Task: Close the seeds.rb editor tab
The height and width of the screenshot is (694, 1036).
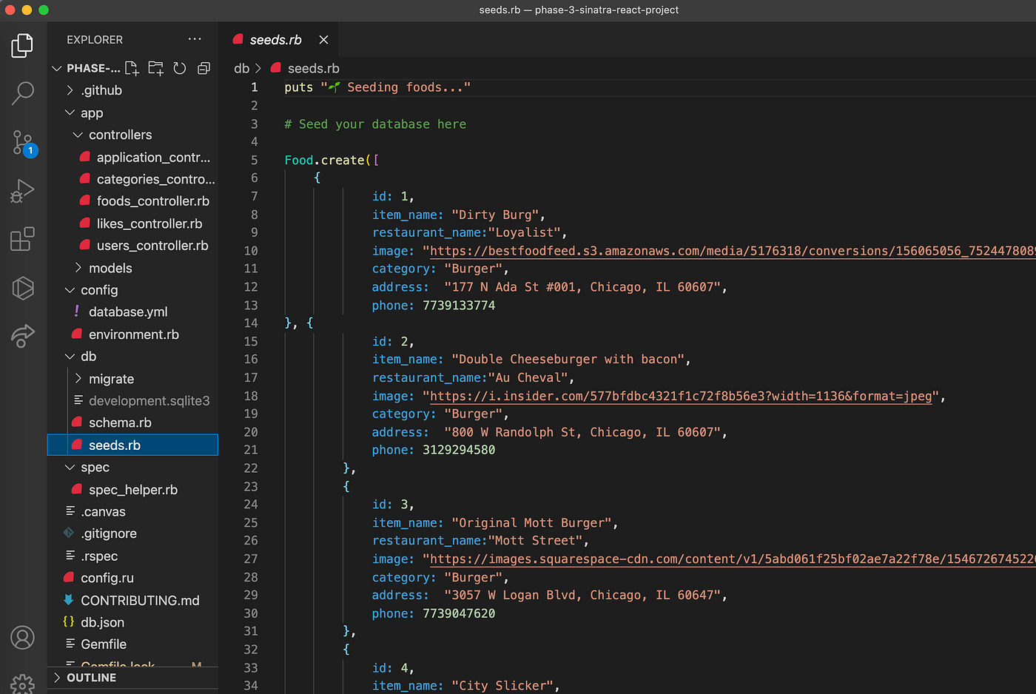Action: pos(323,40)
